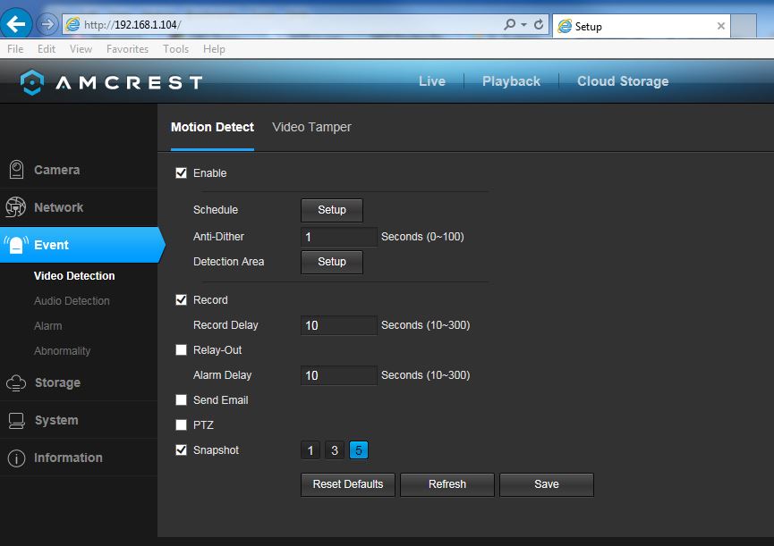The image size is (774, 546).
Task: Open the Tools menu
Action: 175,49
